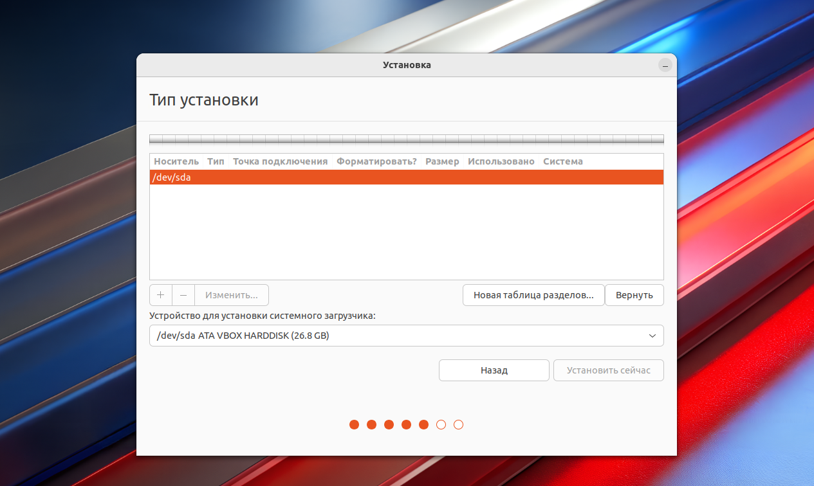The height and width of the screenshot is (486, 814).
Task: Click the Форматировать? column header
Action: pos(376,161)
